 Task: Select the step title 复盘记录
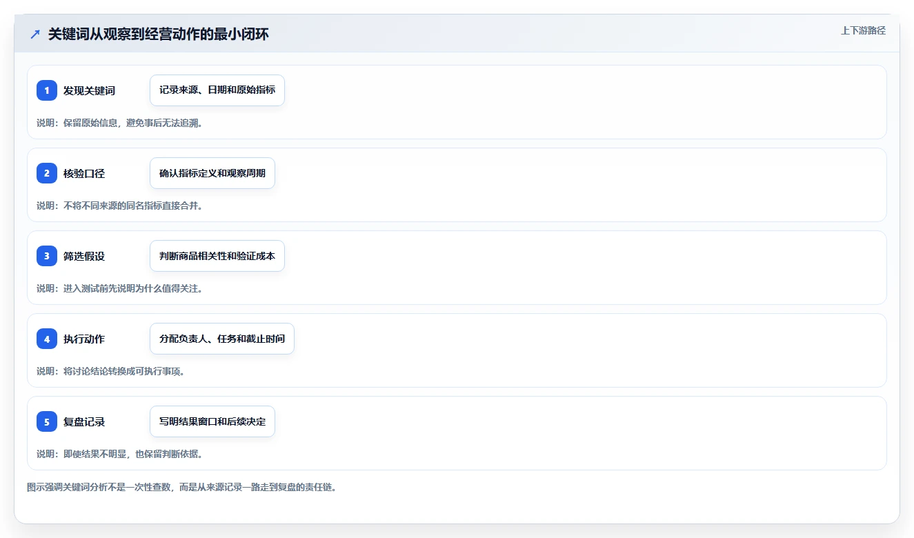point(84,421)
